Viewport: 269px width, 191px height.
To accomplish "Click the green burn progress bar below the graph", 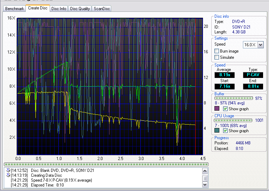I will click(106, 164).
